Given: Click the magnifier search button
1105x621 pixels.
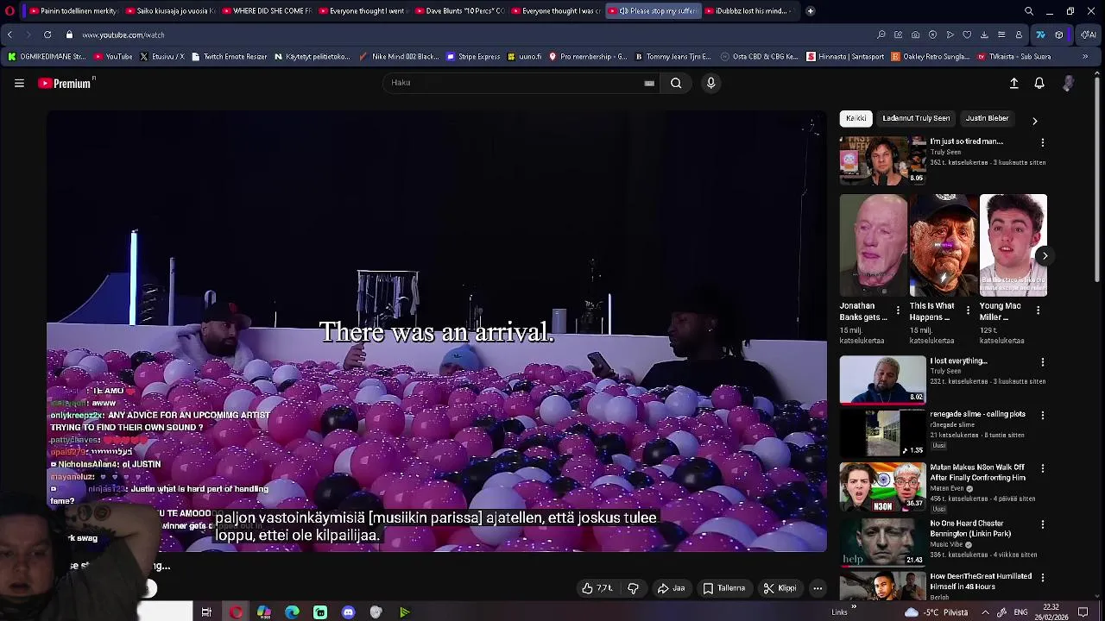Looking at the screenshot, I should [676, 83].
